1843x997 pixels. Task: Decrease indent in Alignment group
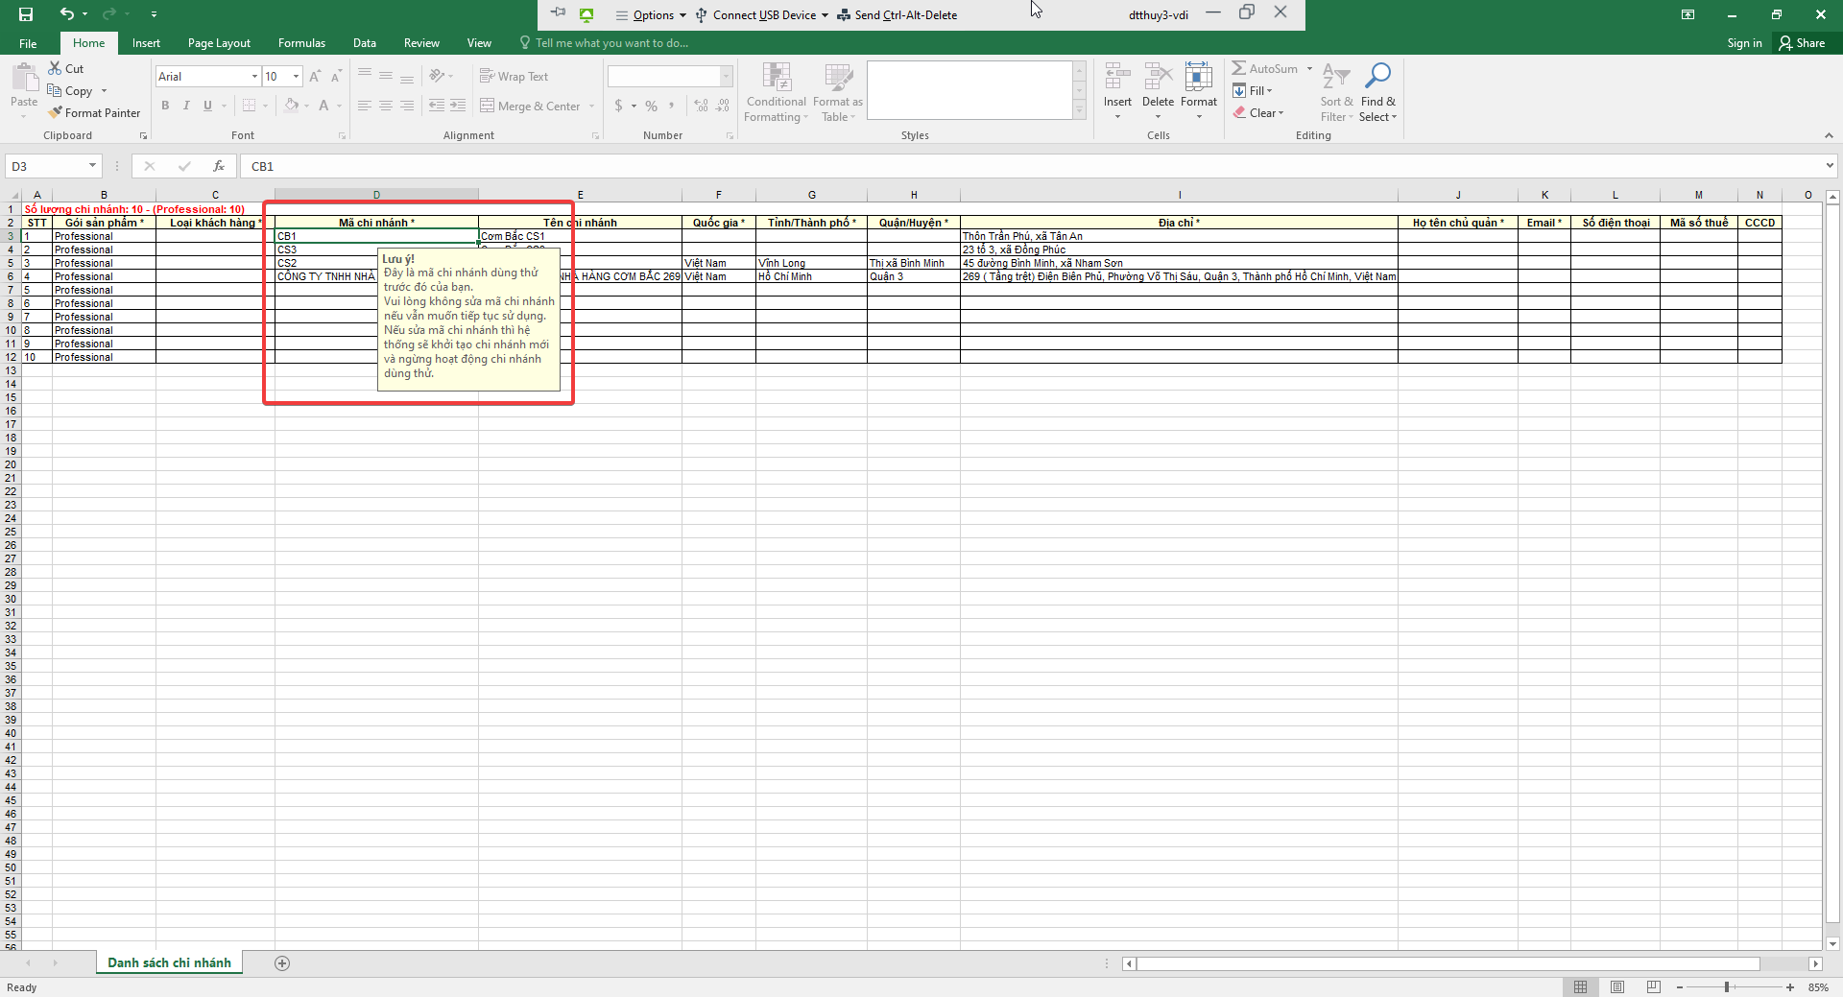click(437, 106)
